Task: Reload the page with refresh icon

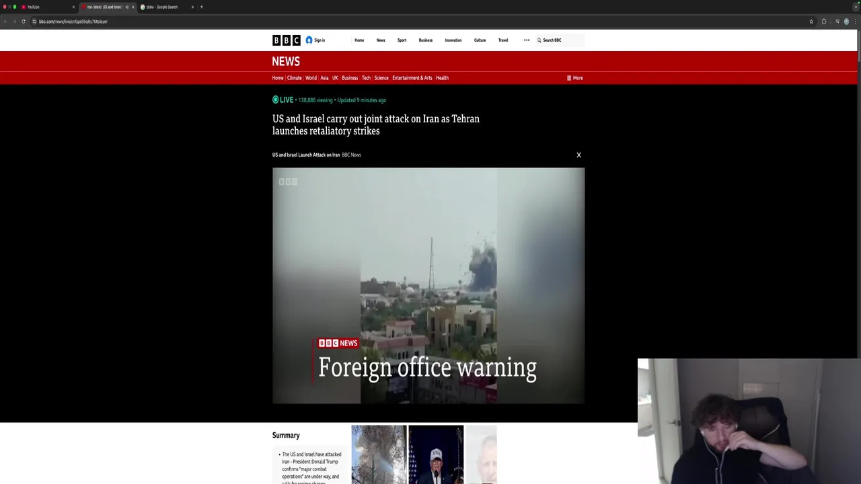Action: click(24, 22)
